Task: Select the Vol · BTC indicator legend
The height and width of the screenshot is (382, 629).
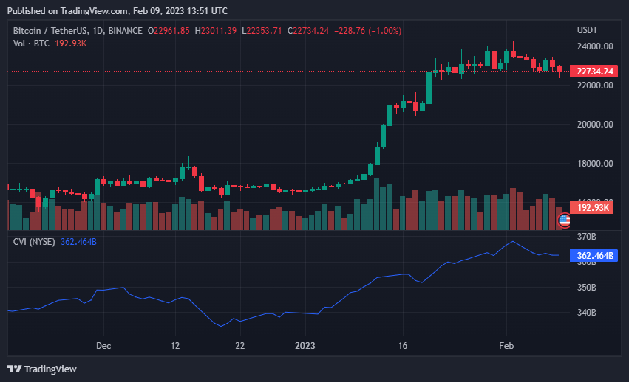Action: (x=31, y=44)
